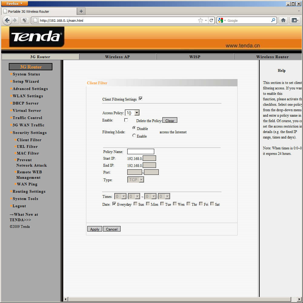Screen dimensions: 303x303
Task: Open System Status in sidebar
Action: click(x=26, y=74)
